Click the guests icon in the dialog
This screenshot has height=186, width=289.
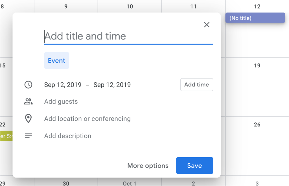28,102
